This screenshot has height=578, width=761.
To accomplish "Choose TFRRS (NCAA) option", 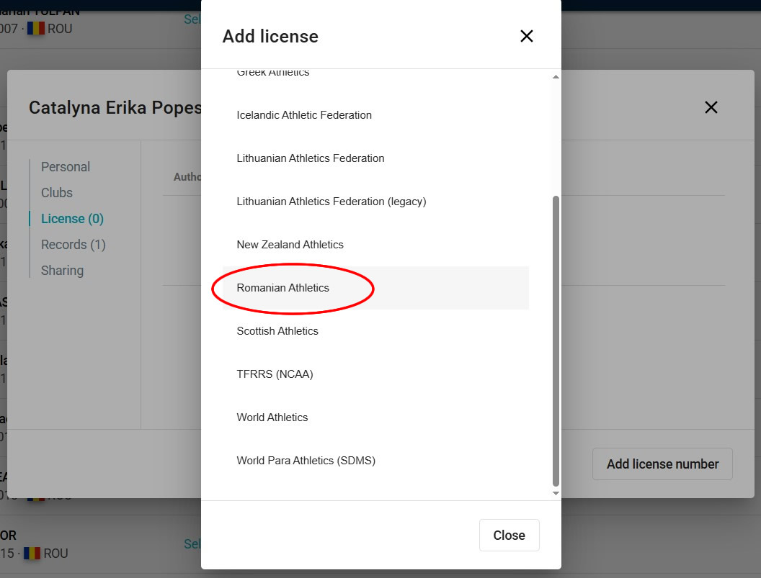I will coord(275,374).
